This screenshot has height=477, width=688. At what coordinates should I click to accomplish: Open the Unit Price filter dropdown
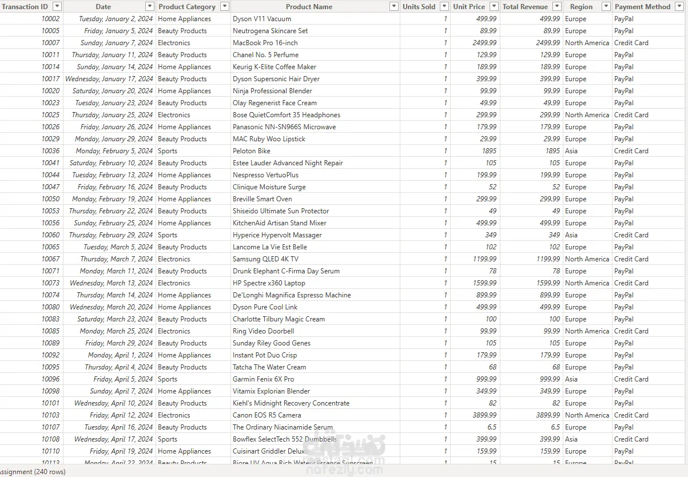(494, 6)
